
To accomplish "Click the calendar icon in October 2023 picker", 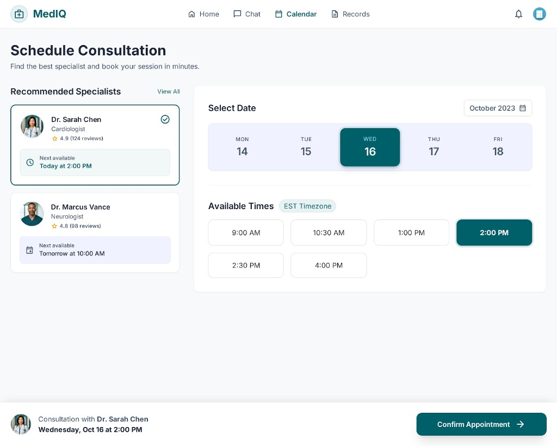I will coord(523,108).
